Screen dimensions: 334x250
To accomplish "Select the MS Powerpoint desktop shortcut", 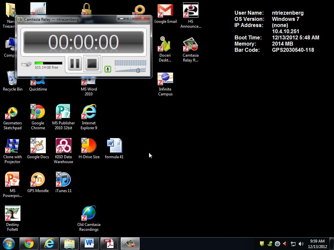I will pyautogui.click(x=12, y=185).
